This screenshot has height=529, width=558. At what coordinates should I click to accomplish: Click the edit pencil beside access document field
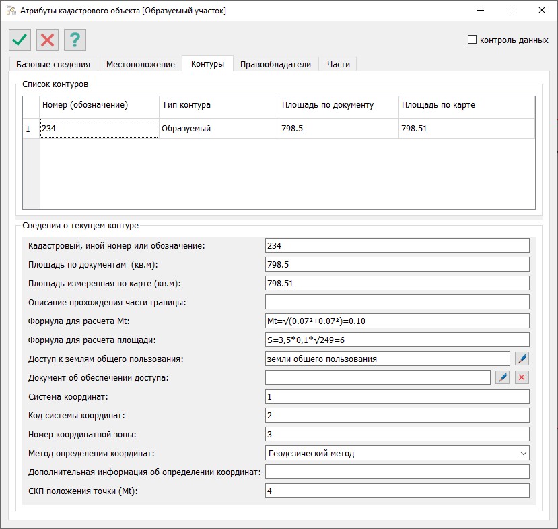pos(502,377)
